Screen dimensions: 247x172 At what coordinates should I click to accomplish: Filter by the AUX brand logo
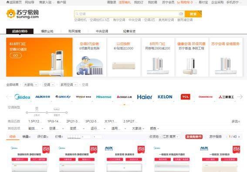[43, 97]
